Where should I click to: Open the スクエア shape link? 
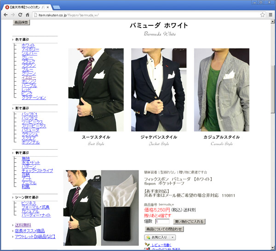tap(29, 138)
